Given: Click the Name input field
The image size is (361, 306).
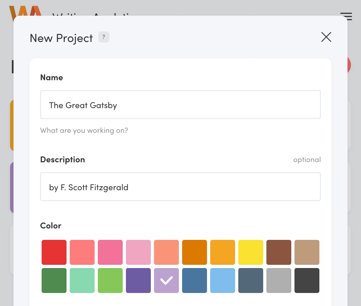Looking at the screenshot, I should pyautogui.click(x=180, y=105).
